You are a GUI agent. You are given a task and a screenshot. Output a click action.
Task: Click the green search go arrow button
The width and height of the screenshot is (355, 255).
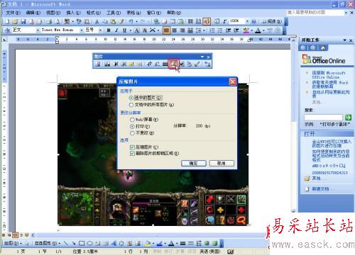(x=348, y=117)
